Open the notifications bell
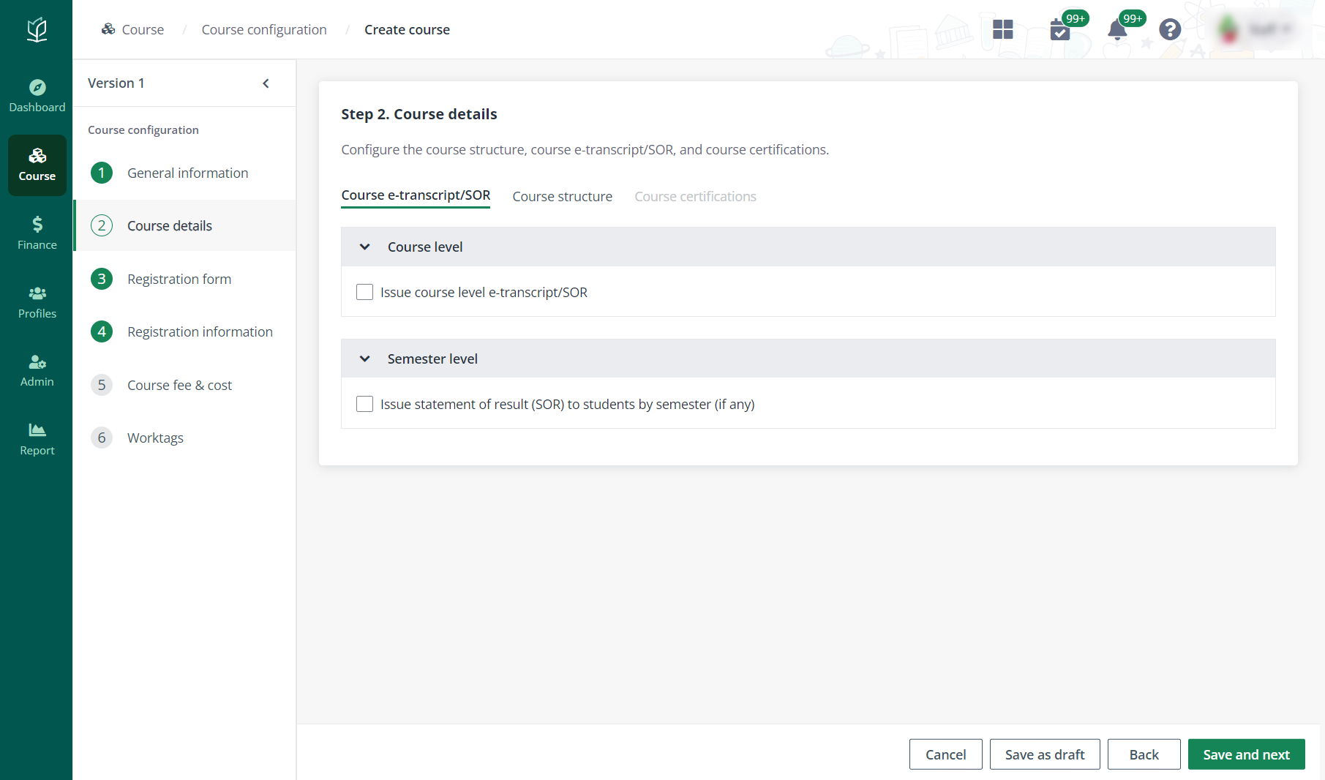The image size is (1325, 780). pyautogui.click(x=1117, y=30)
